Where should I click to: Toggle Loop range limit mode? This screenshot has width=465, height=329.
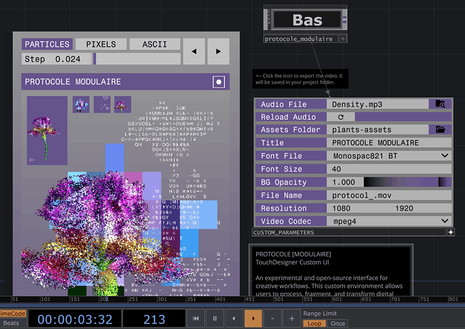click(314, 324)
